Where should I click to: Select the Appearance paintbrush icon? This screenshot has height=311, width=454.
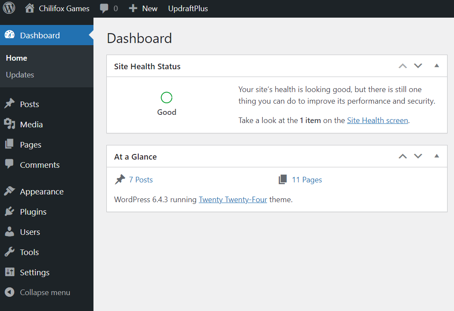[x=9, y=191]
